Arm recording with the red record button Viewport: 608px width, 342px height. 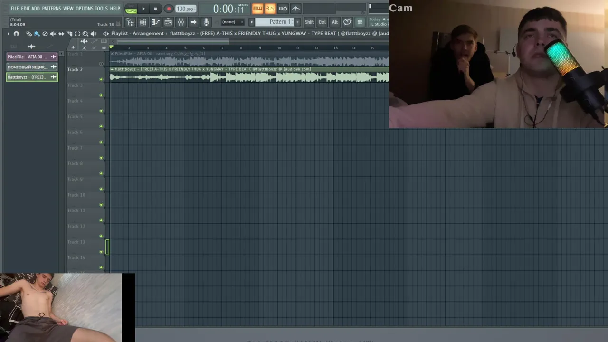[169, 9]
